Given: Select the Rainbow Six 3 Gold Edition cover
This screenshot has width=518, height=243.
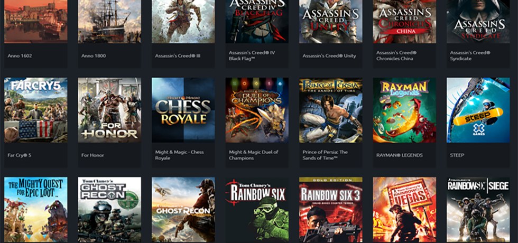Looking at the screenshot, I should [x=330, y=209].
